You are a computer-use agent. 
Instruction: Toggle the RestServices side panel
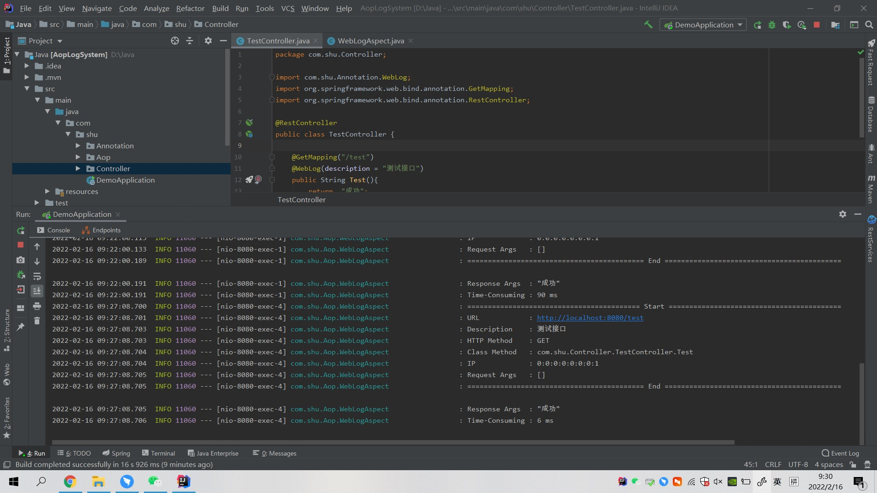coord(871,239)
